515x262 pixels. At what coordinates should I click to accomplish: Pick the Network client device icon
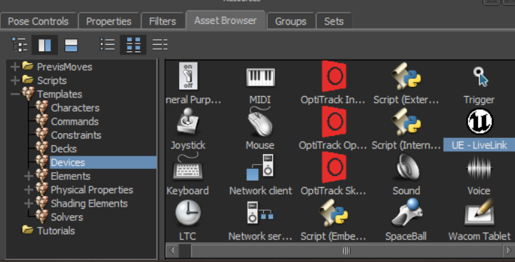click(260, 167)
